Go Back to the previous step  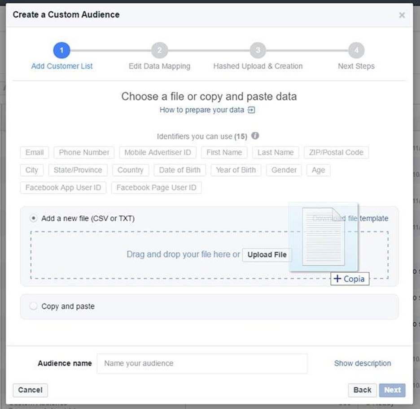coord(362,390)
